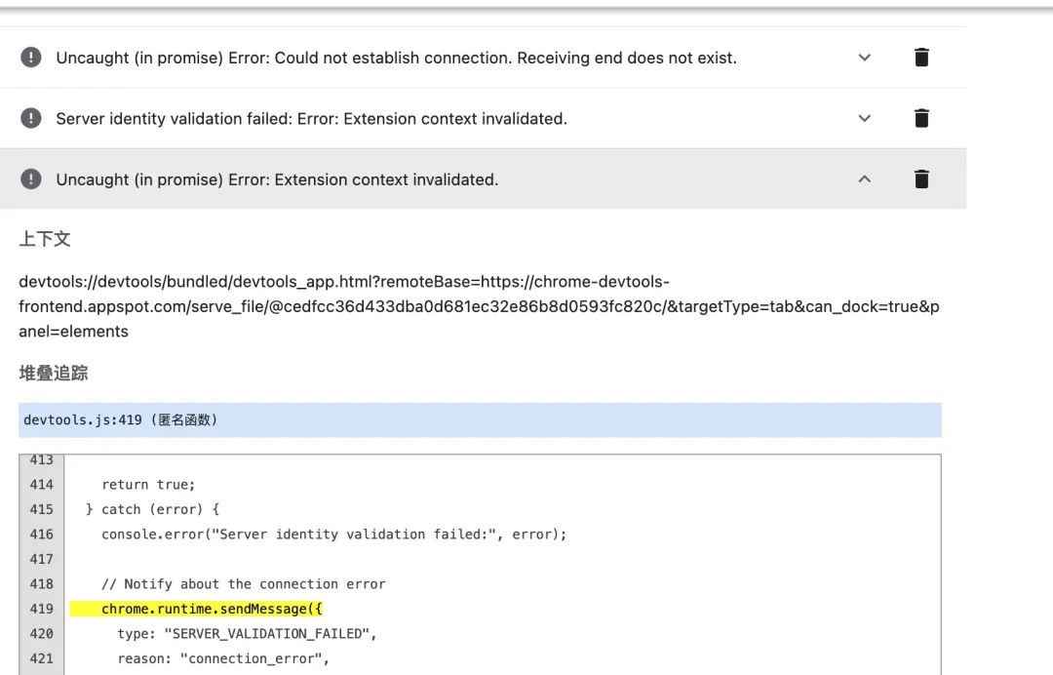Delete the 'Could not establish connection' error
Screen dimensions: 1053x675
(x=921, y=58)
